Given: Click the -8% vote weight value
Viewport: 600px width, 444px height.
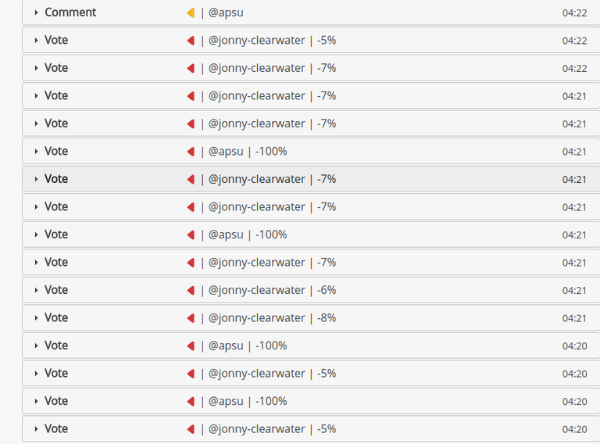Looking at the screenshot, I should pos(327,317).
